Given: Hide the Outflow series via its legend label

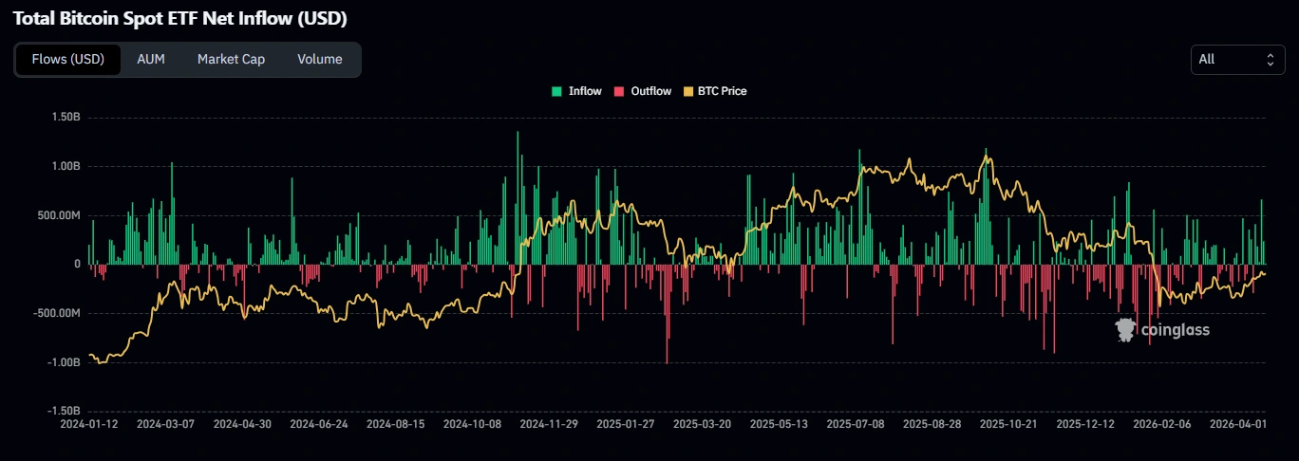Looking at the screenshot, I should pos(650,91).
